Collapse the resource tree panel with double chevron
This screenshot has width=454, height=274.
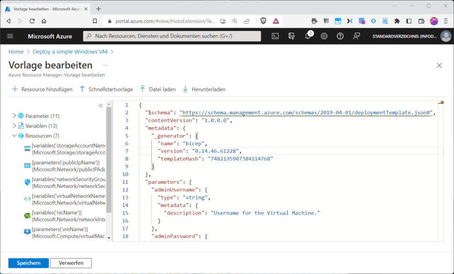(x=101, y=106)
